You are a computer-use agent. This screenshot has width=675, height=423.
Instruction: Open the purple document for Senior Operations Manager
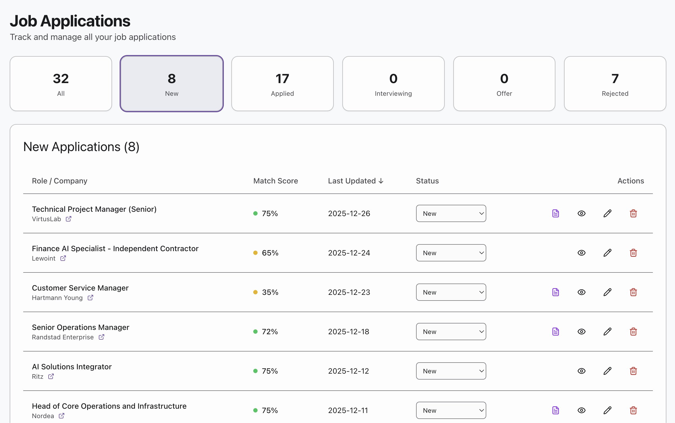click(x=555, y=332)
